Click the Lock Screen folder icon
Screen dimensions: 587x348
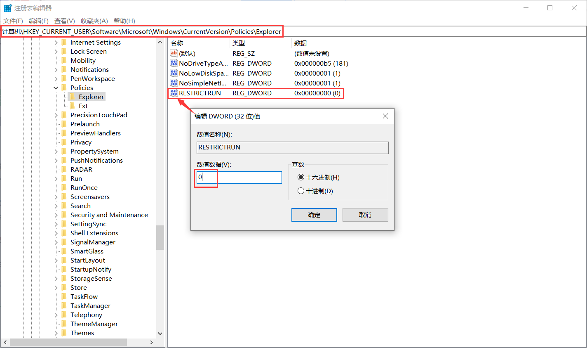point(64,51)
